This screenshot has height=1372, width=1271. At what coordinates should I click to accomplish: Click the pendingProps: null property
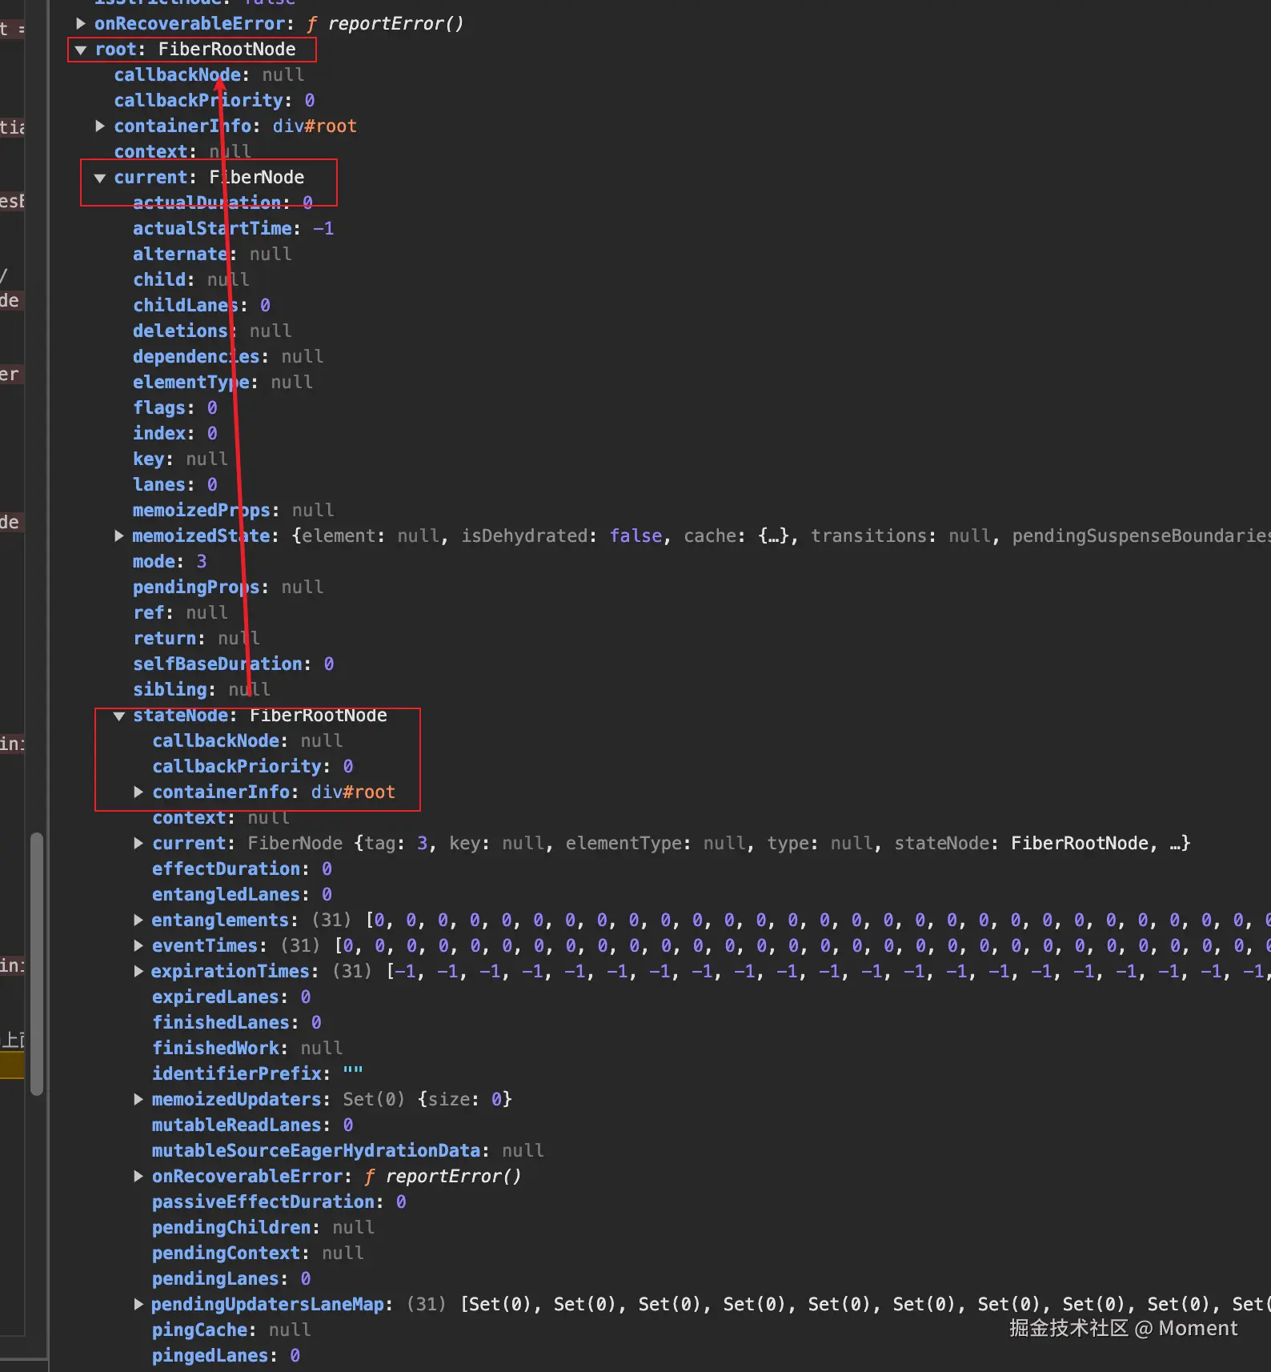[x=228, y=588]
